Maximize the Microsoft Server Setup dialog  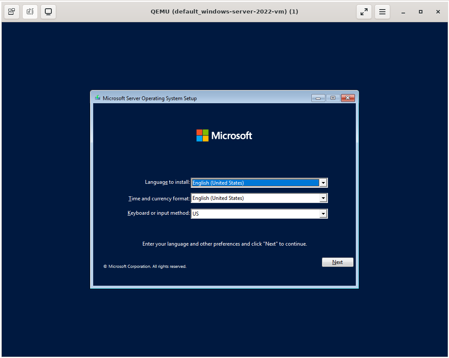click(x=333, y=98)
